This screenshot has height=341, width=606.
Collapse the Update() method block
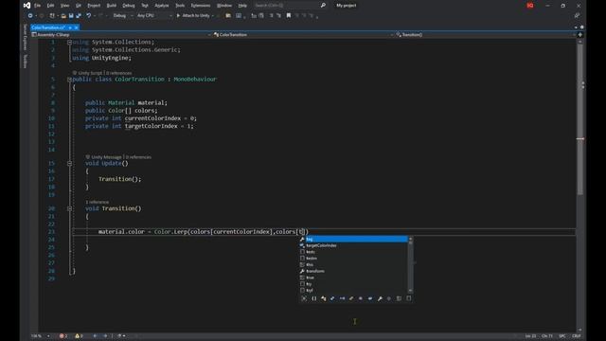click(x=69, y=163)
